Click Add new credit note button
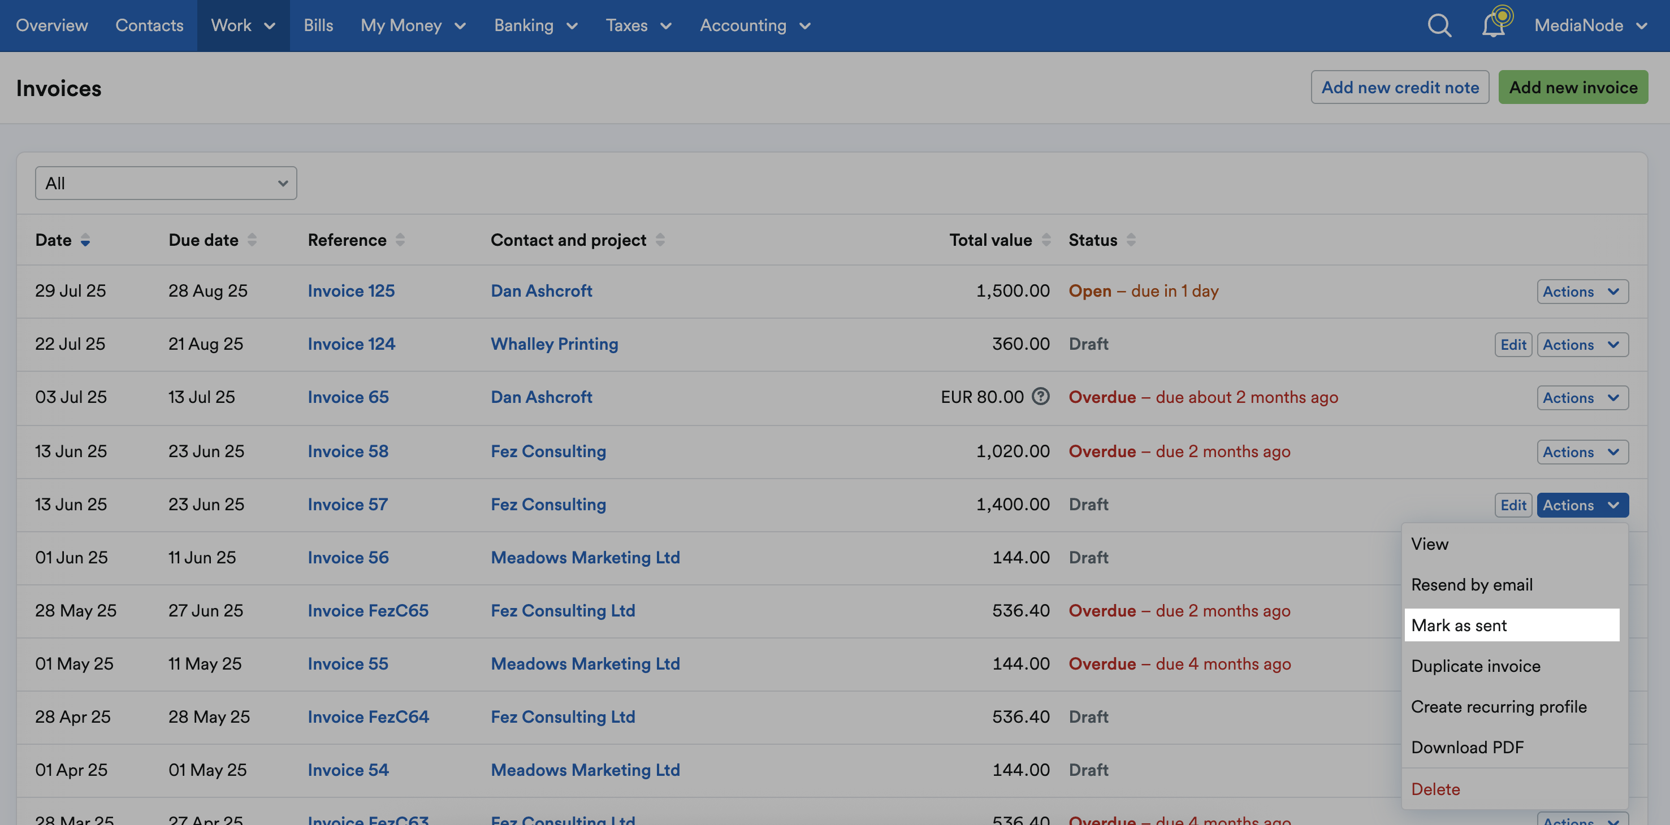 pos(1400,88)
